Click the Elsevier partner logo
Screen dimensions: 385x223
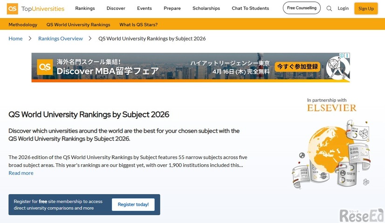332,108
